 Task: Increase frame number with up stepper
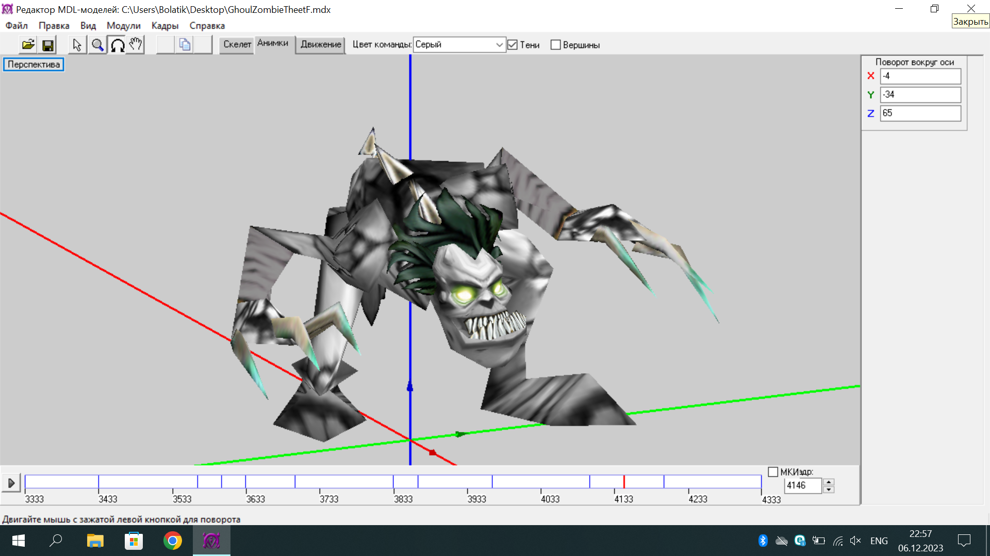pyautogui.click(x=829, y=482)
